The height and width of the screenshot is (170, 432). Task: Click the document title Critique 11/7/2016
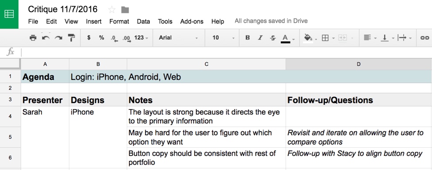63,9
